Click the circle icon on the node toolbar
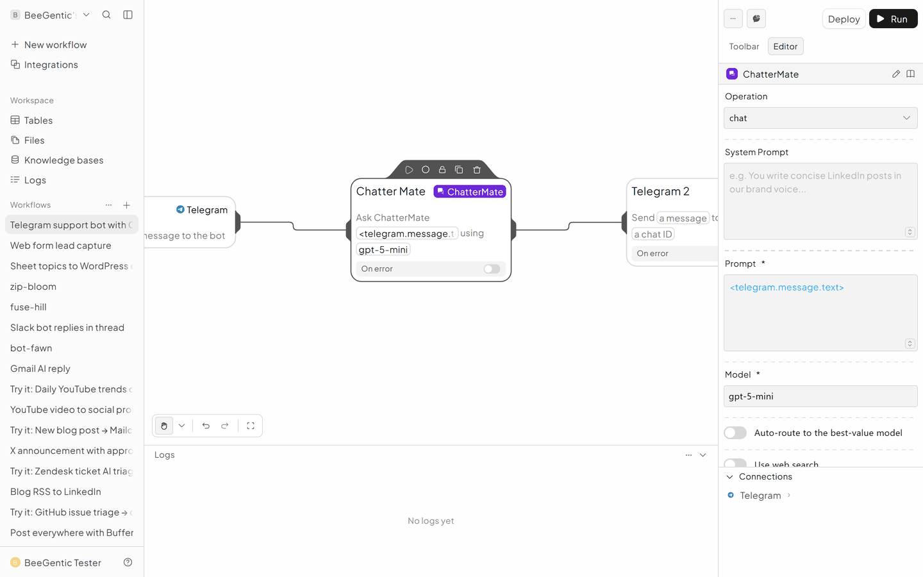This screenshot has height=577, width=923. click(x=426, y=170)
